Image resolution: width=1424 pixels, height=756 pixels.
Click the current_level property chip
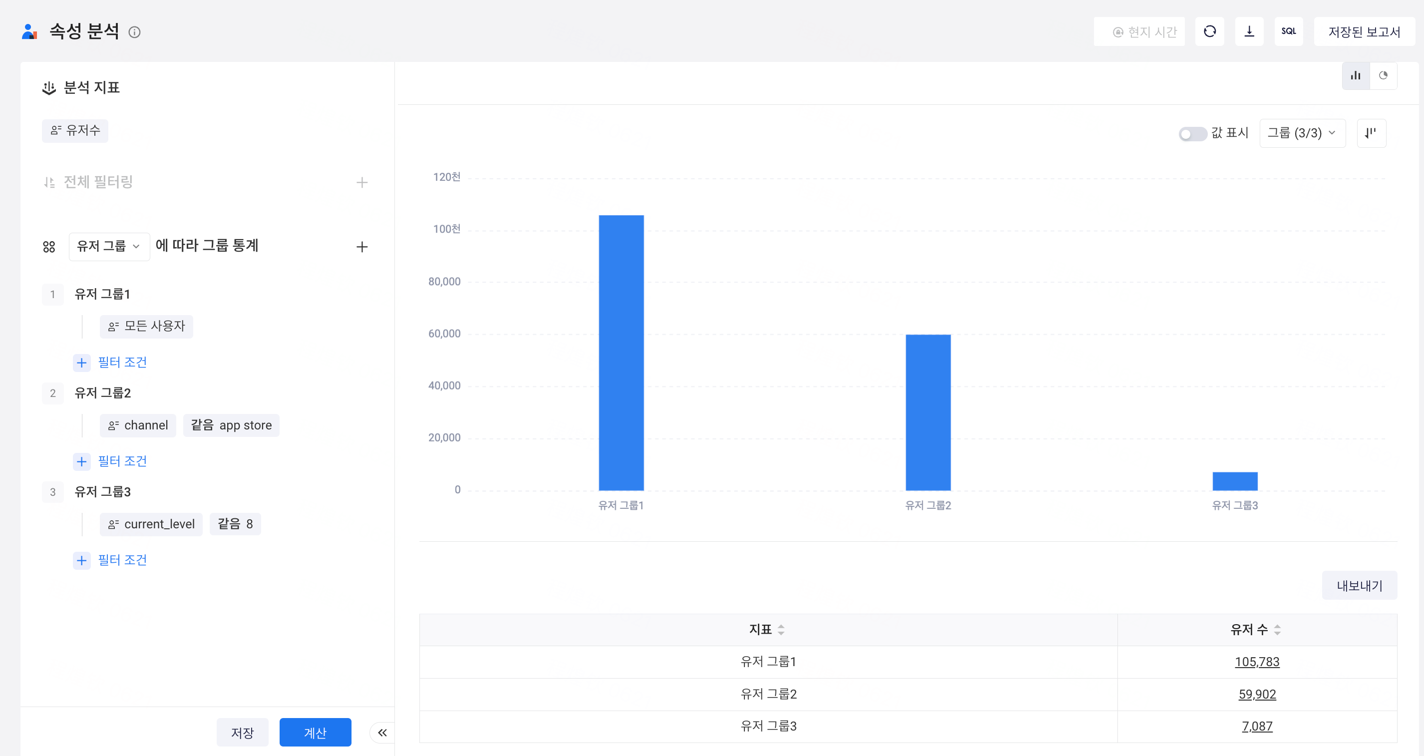click(151, 524)
